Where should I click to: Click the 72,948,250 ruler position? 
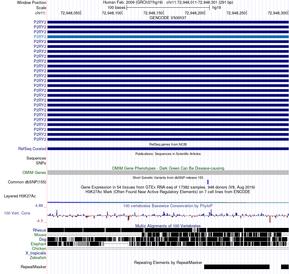pos(236,13)
